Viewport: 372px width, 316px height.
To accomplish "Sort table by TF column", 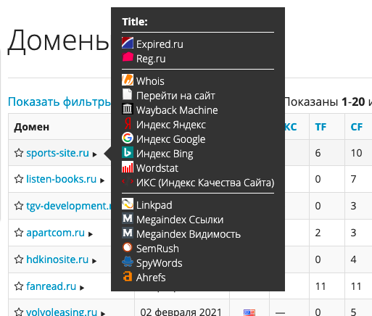I will click(321, 127).
